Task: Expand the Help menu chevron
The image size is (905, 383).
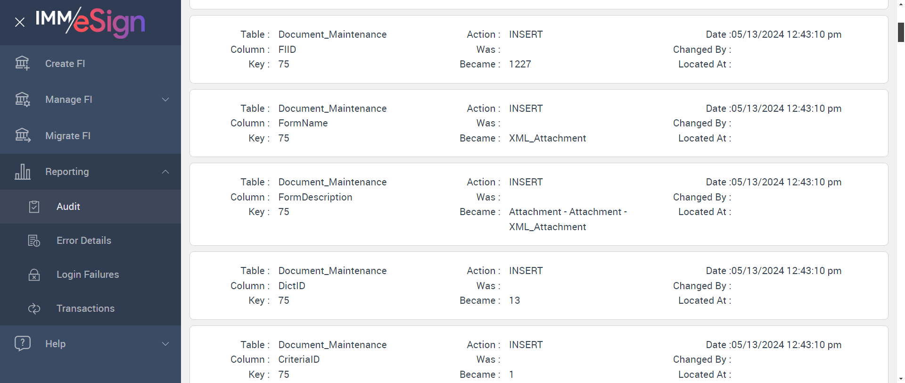Action: point(165,344)
